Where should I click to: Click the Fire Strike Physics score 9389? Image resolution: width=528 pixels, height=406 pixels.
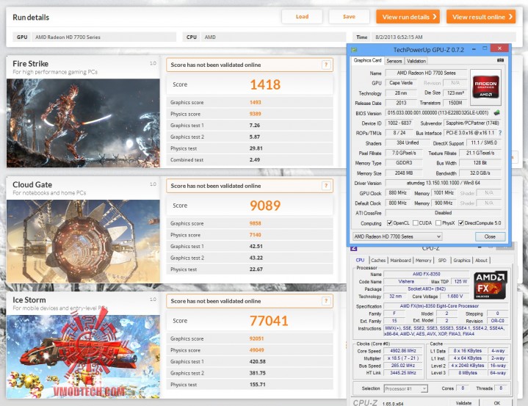(256, 114)
